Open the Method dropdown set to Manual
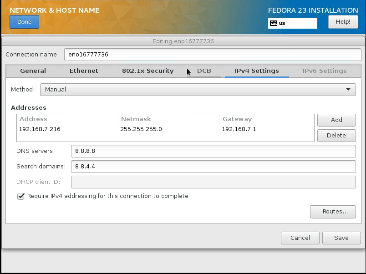Screen dimensions: 366x274 tap(198, 90)
